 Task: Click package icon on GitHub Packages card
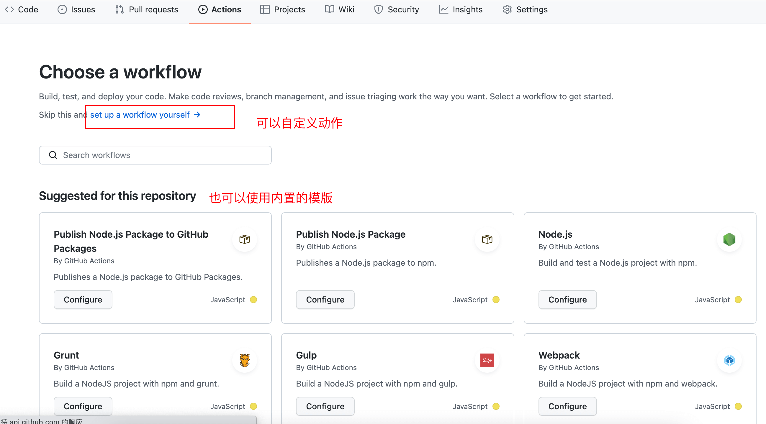click(245, 239)
